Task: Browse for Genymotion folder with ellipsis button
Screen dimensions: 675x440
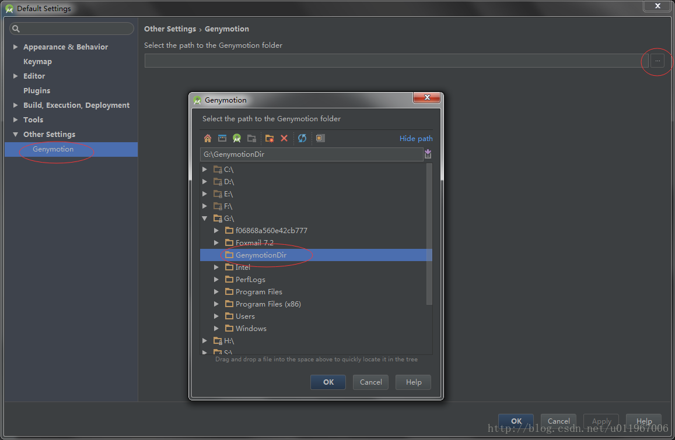Action: 657,61
